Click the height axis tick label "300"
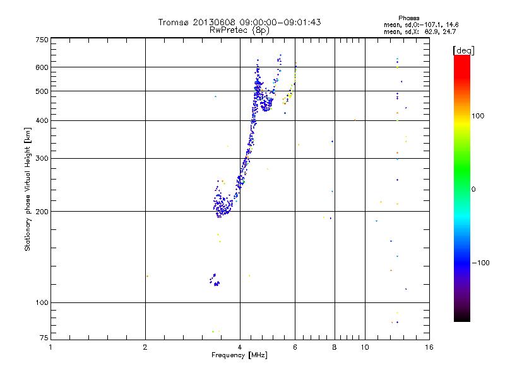This screenshot has width=505, height=378. [42, 159]
